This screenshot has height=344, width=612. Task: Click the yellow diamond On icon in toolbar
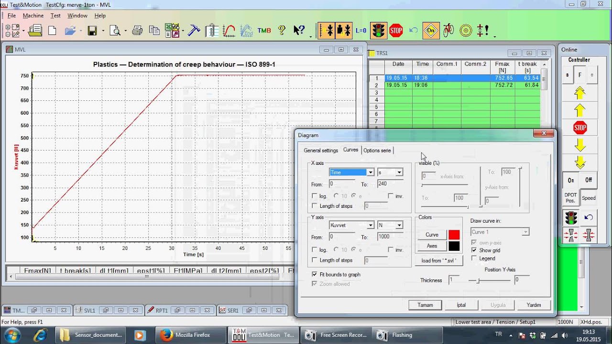431,31
